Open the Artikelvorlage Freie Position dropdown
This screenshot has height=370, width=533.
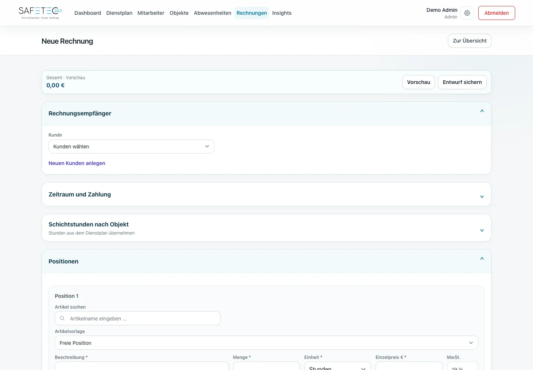point(266,343)
